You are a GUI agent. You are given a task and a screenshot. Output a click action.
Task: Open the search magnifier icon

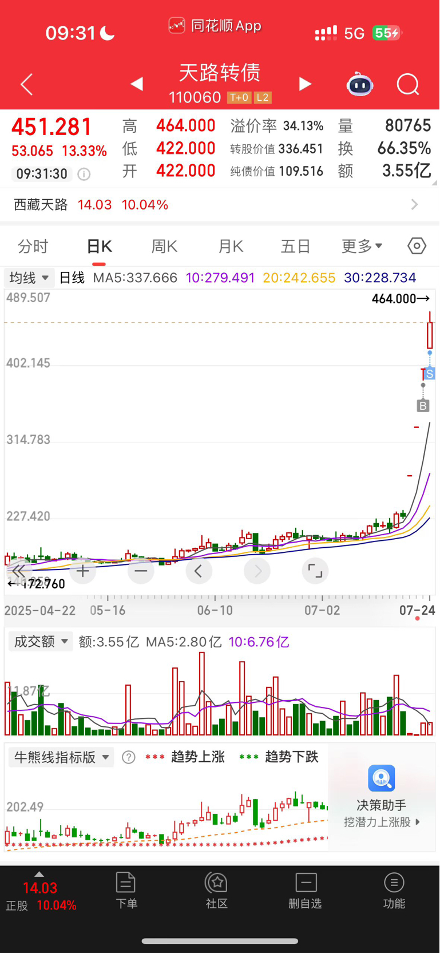point(408,85)
